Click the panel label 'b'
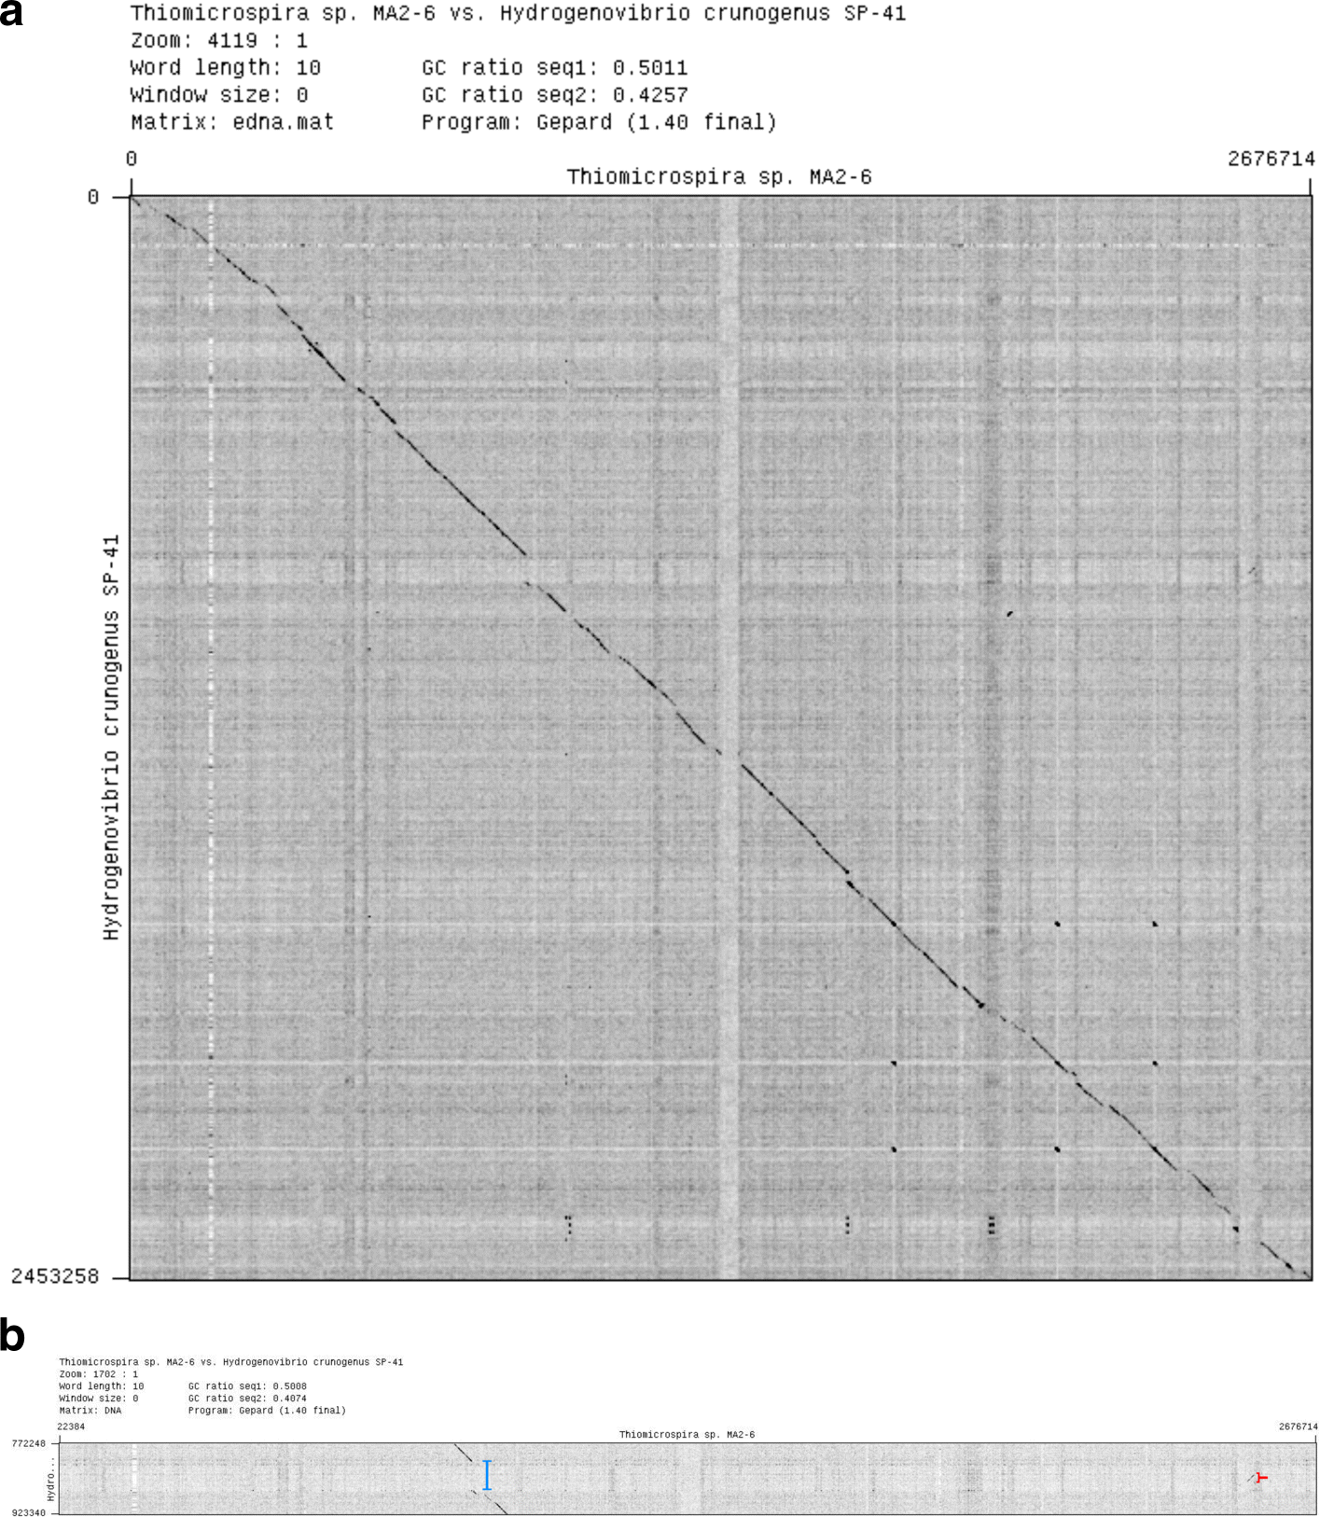Image resolution: width=1320 pixels, height=1517 pixels. click(x=12, y=1335)
